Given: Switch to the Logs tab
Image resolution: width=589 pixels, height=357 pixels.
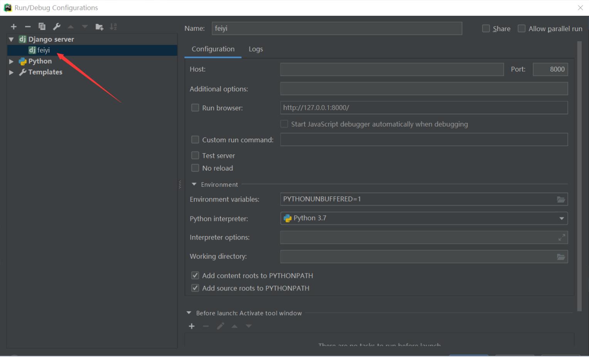Looking at the screenshot, I should coord(256,49).
